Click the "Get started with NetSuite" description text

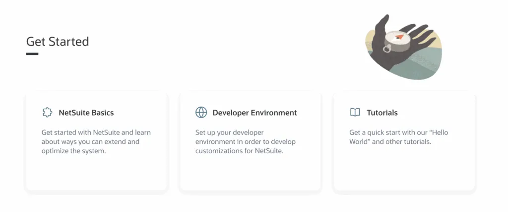click(x=96, y=142)
